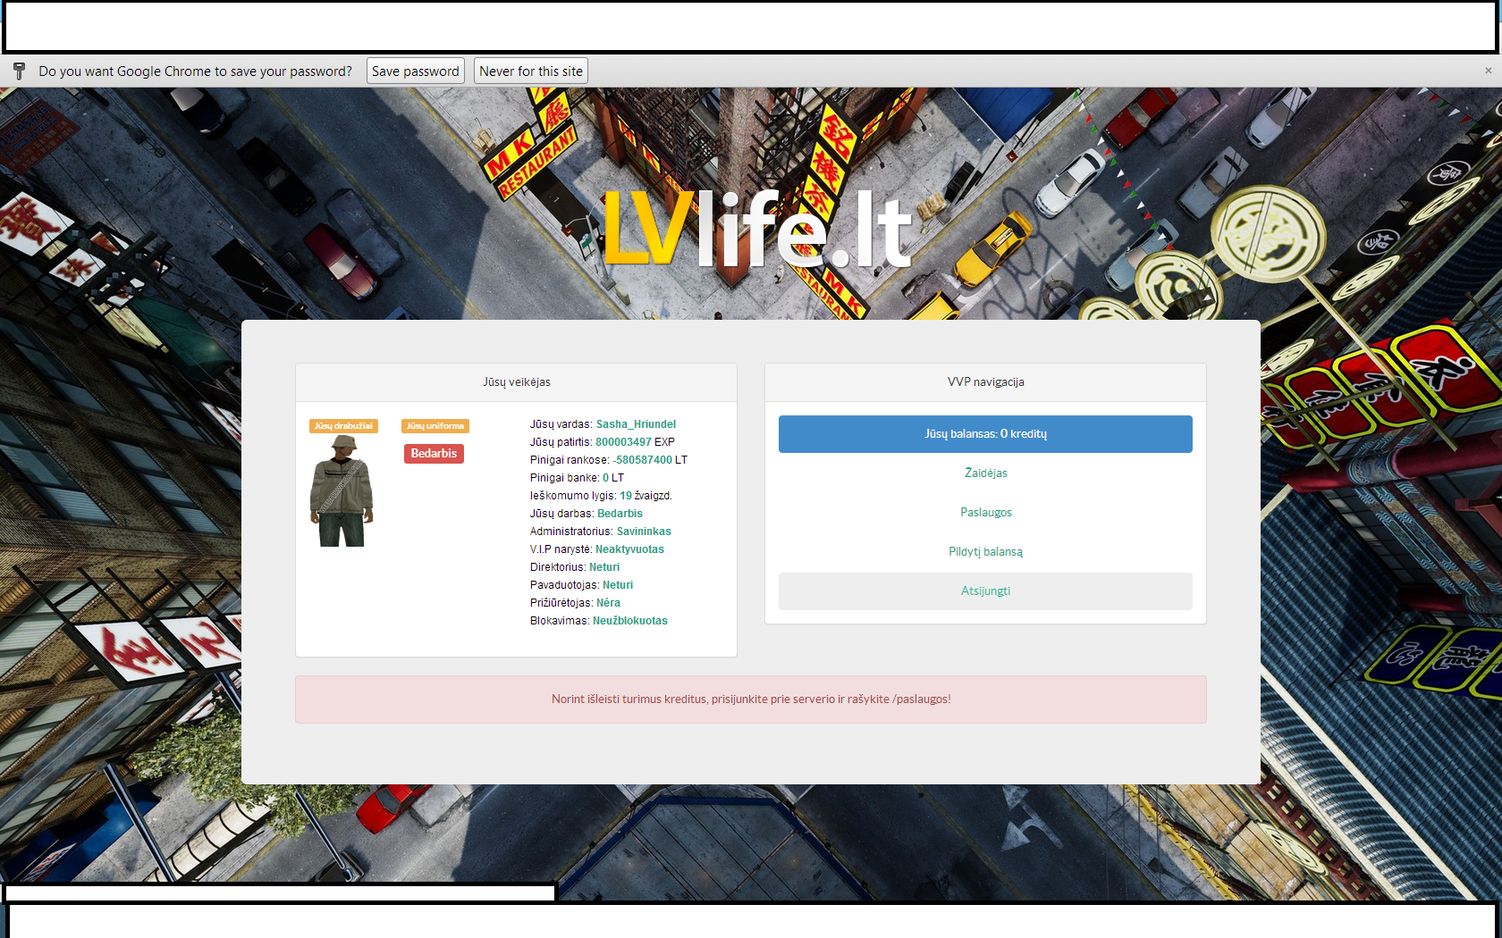Click the VVP navigacija panel header
This screenshot has height=938, width=1502.
985,382
